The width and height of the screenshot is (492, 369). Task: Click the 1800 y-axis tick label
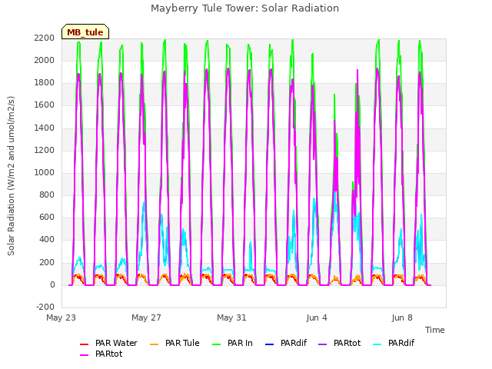coord(45,83)
